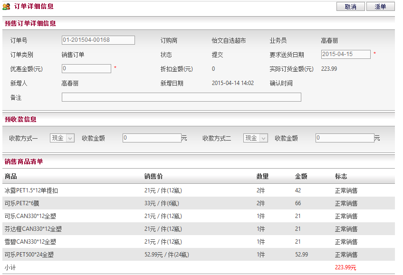Click the amount 42 cell

pos(298,190)
